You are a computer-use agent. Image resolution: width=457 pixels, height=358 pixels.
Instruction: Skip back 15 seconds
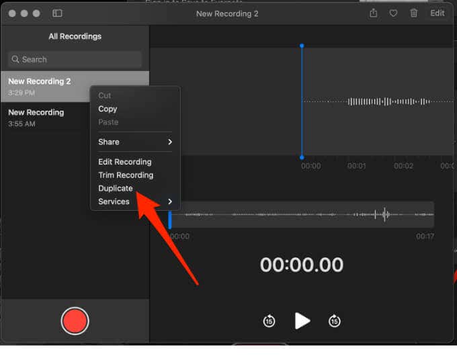[269, 321]
